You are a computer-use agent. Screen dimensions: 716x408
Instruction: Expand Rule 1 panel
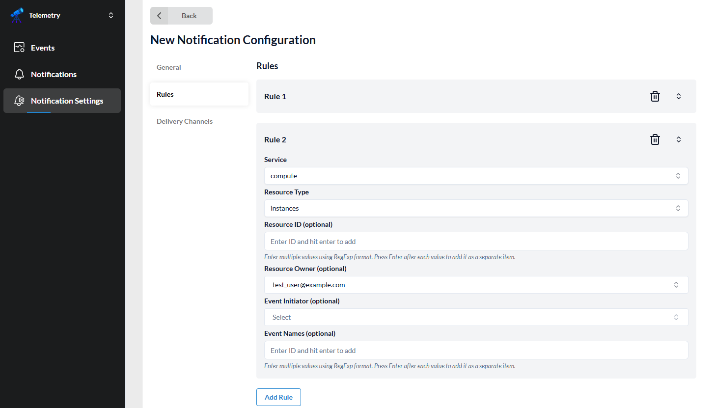[678, 96]
